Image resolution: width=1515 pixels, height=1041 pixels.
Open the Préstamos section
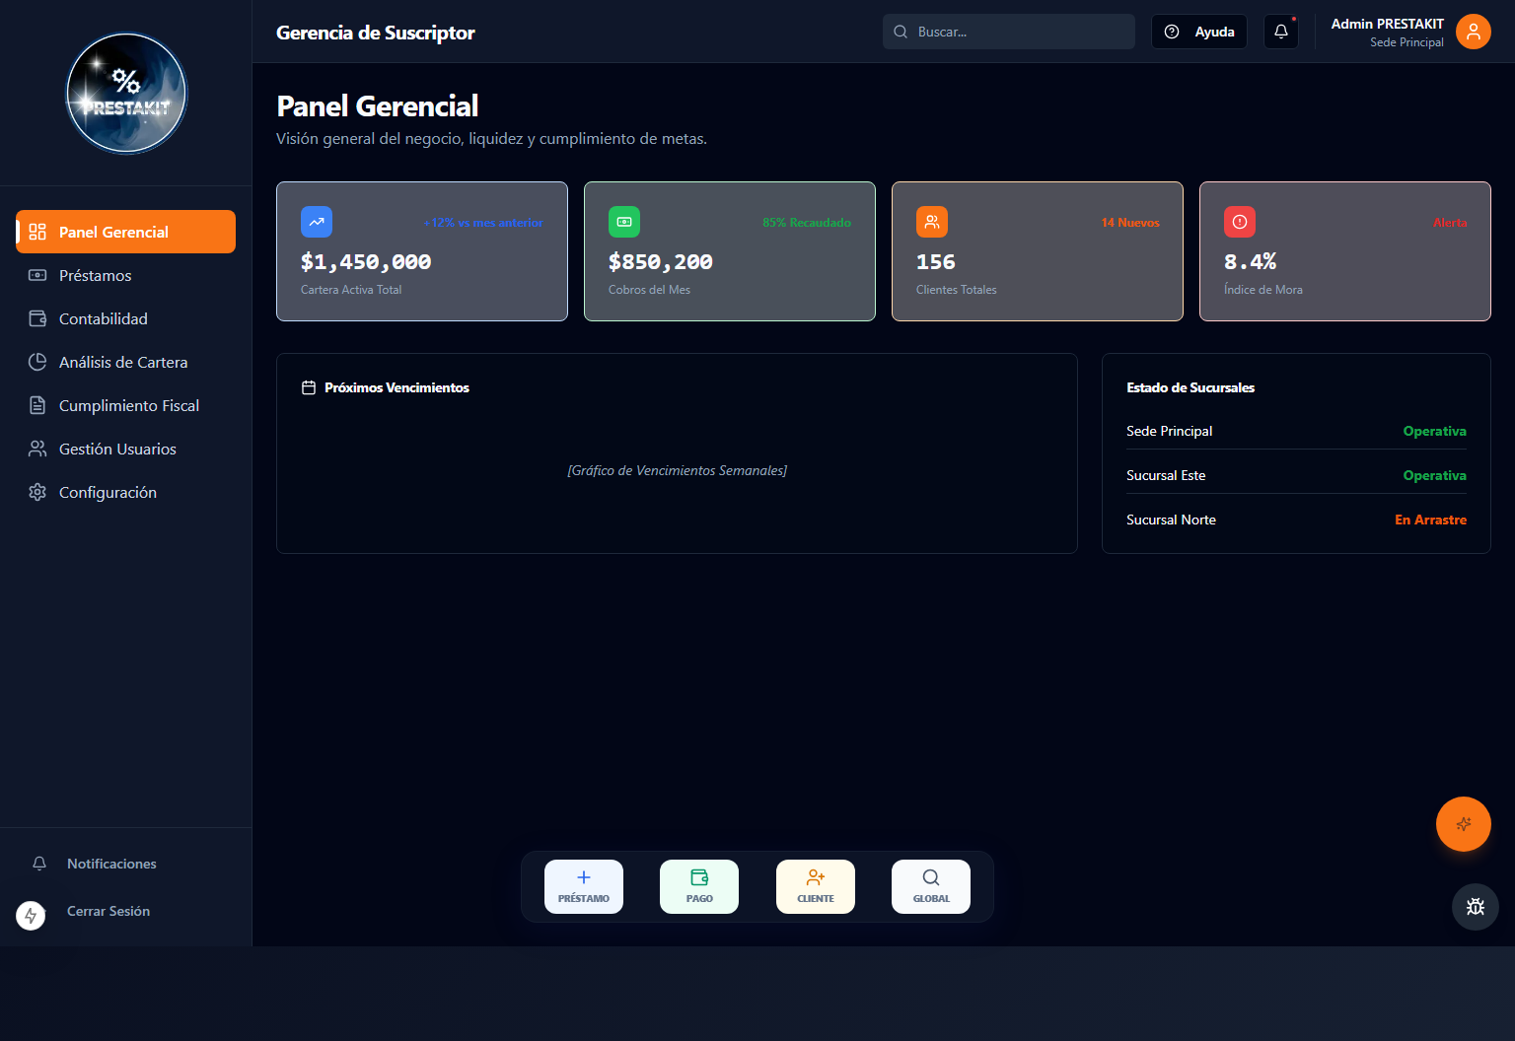[x=126, y=275]
